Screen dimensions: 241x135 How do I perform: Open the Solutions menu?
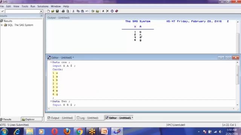pyautogui.click(x=43, y=6)
